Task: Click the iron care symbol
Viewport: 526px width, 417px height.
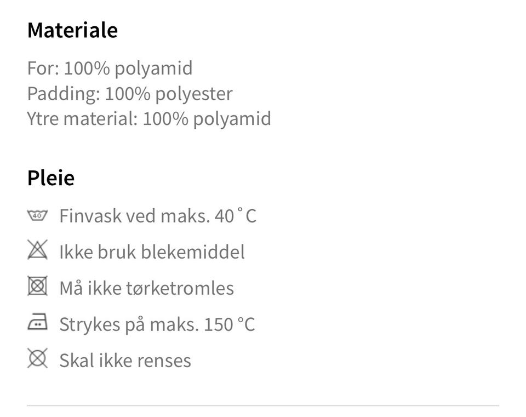Action: (x=37, y=323)
